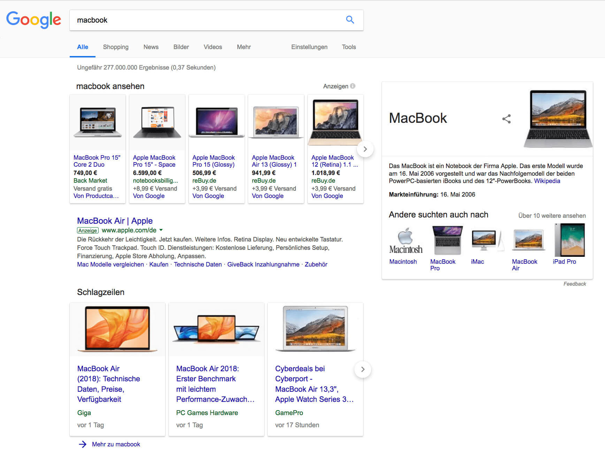
Task: Click Mehr zu macbook link
Action: tap(116, 444)
